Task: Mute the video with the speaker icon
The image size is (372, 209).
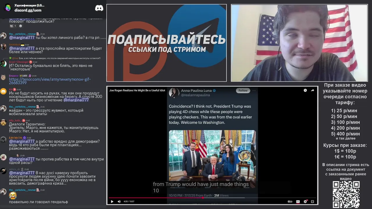Action: 119,201
